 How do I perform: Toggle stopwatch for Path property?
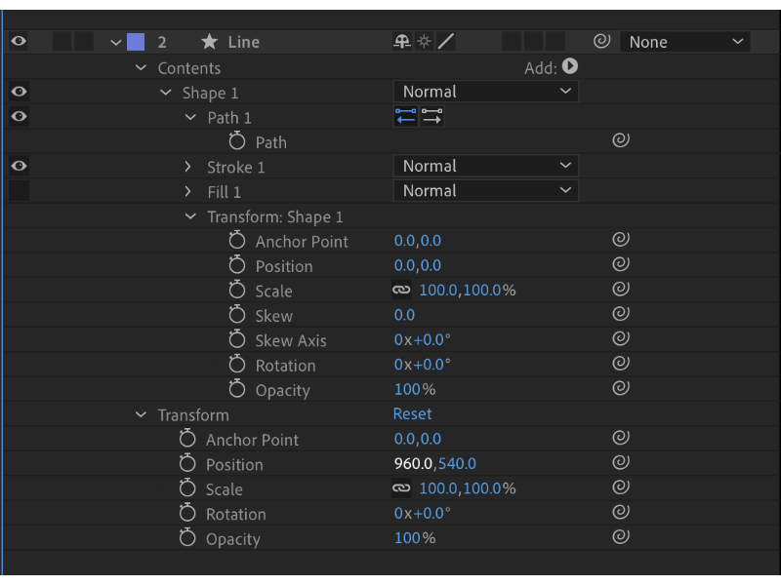(x=237, y=141)
